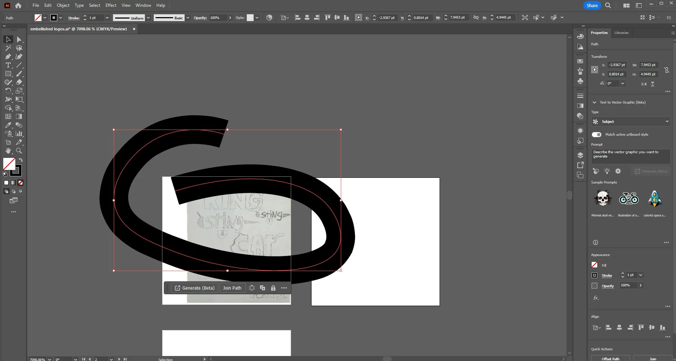Open the Window menu

coord(143,5)
